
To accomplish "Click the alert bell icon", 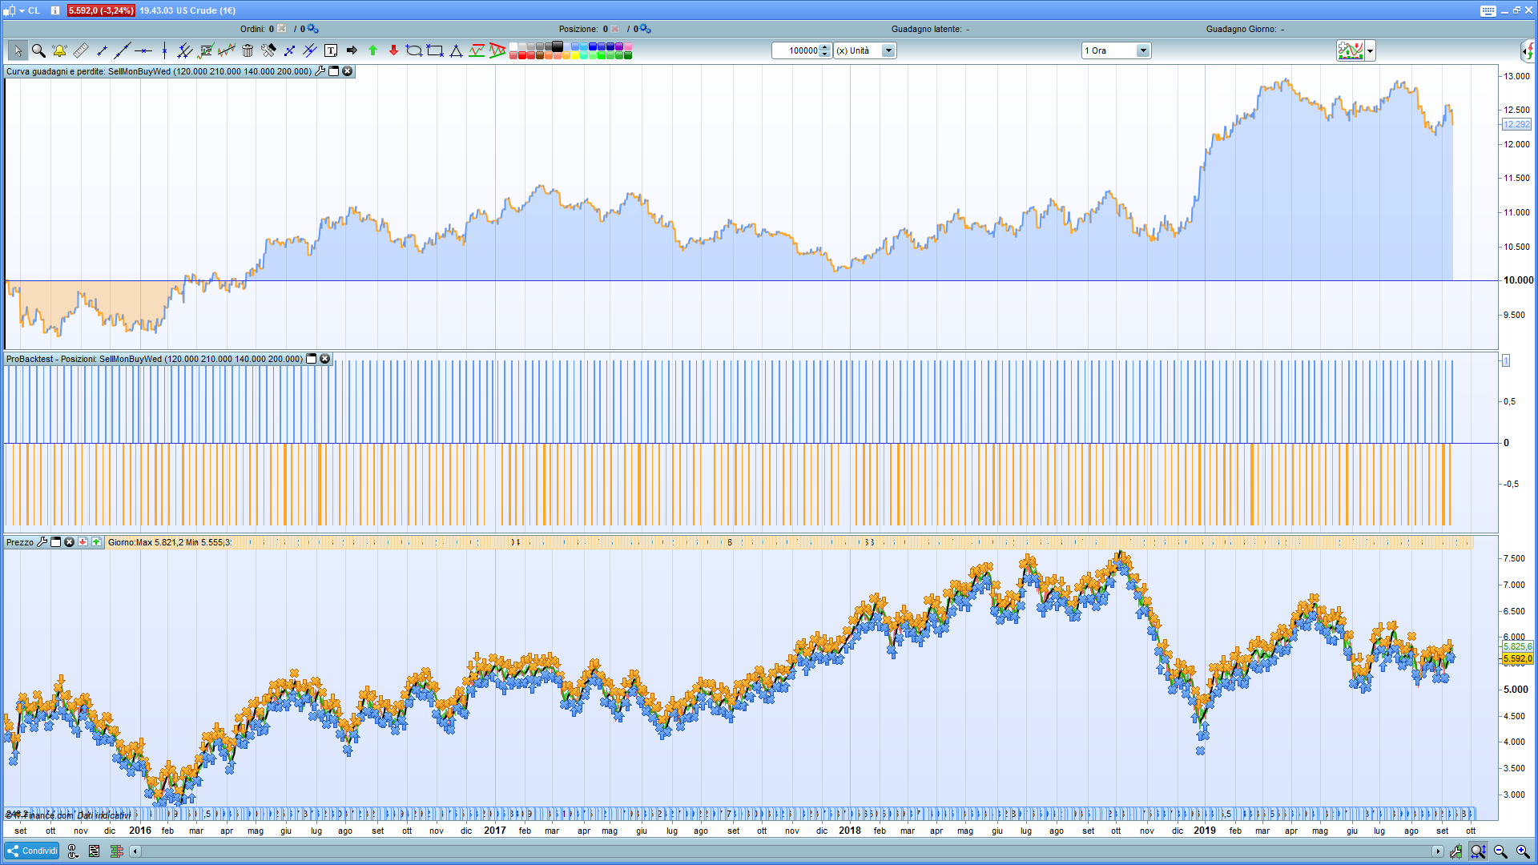I will click(59, 50).
